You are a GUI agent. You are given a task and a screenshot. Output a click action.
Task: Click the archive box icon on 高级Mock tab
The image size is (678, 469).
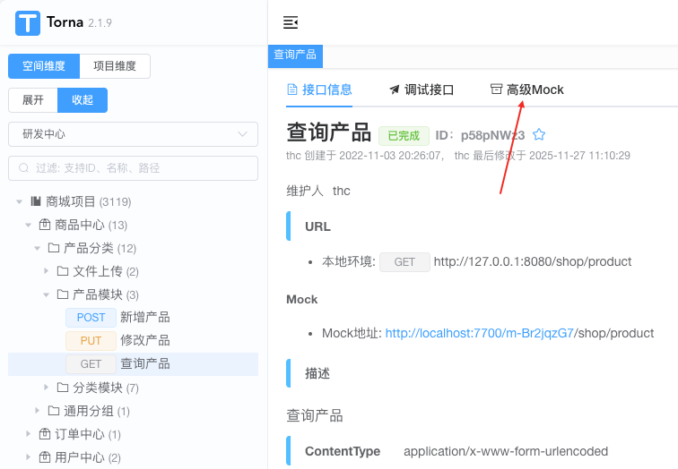pos(496,89)
